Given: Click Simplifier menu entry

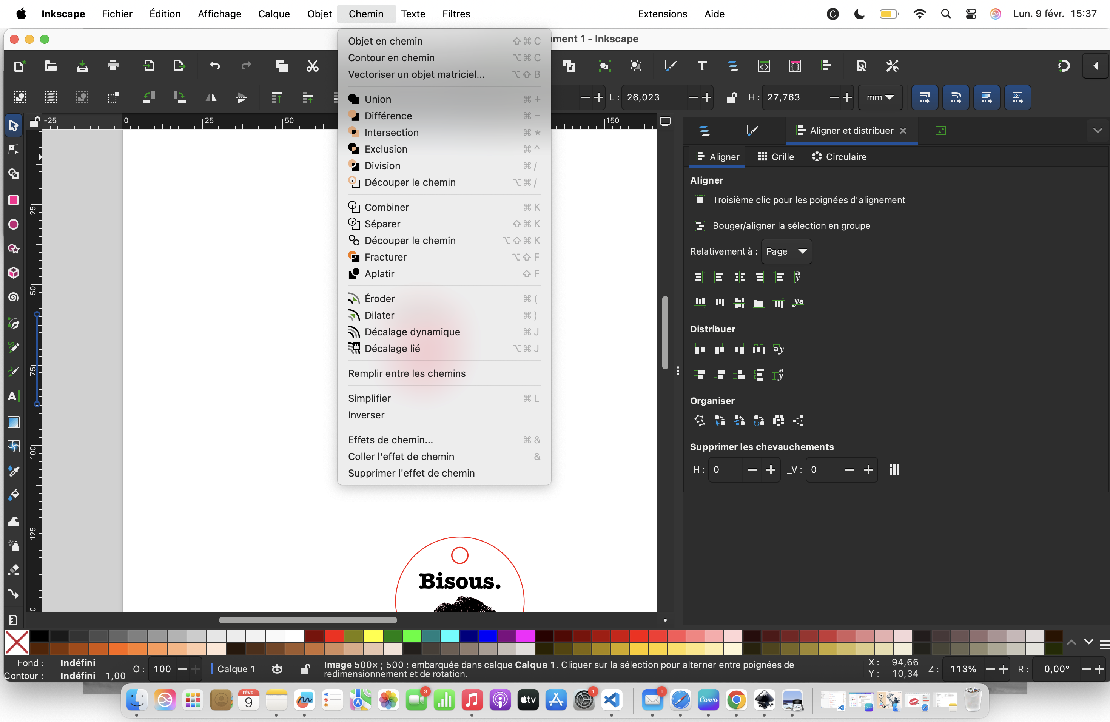Looking at the screenshot, I should [x=369, y=398].
